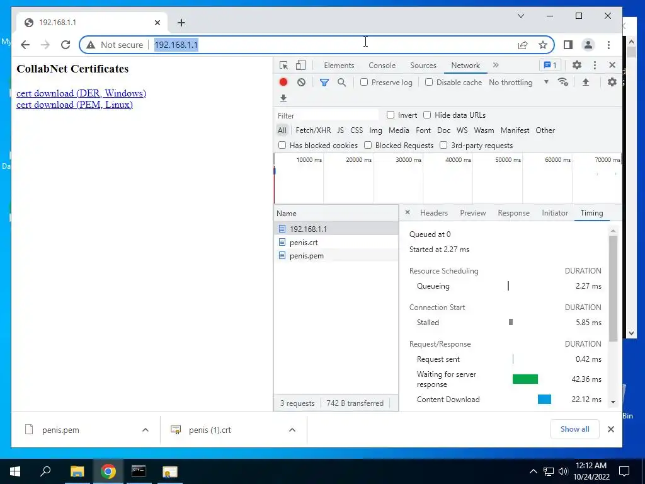Open the Sources tab
The width and height of the screenshot is (645, 484).
coord(423,66)
